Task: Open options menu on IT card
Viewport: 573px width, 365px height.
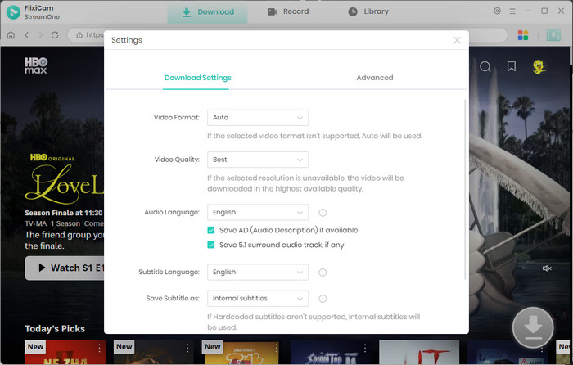Action: pyautogui.click(x=453, y=348)
